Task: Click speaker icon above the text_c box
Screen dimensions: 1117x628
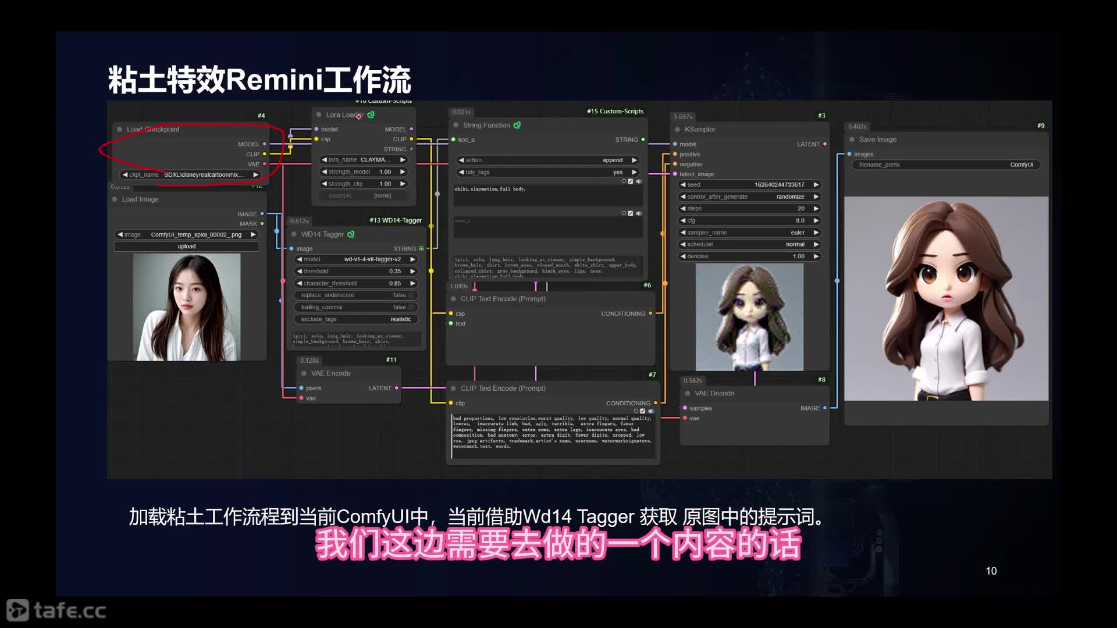Action: 639,213
